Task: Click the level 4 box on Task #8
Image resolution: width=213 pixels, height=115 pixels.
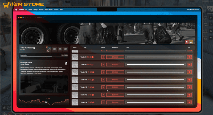Action: [103, 57]
